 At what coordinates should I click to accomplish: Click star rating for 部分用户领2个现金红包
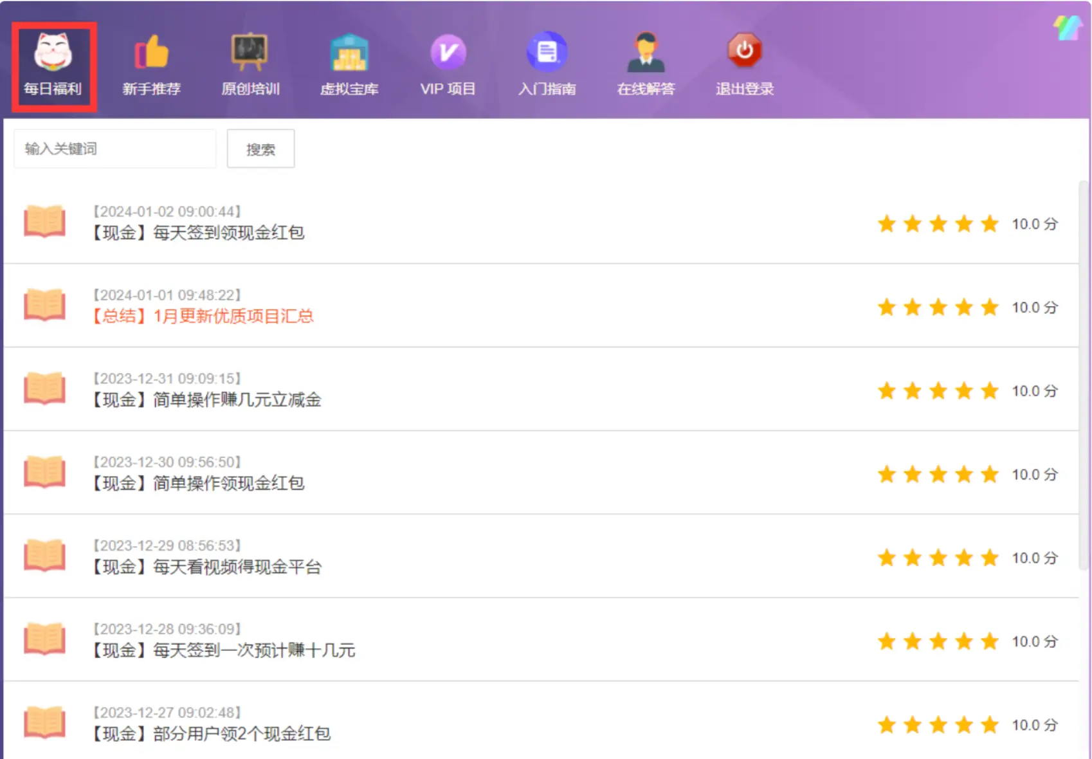click(938, 726)
